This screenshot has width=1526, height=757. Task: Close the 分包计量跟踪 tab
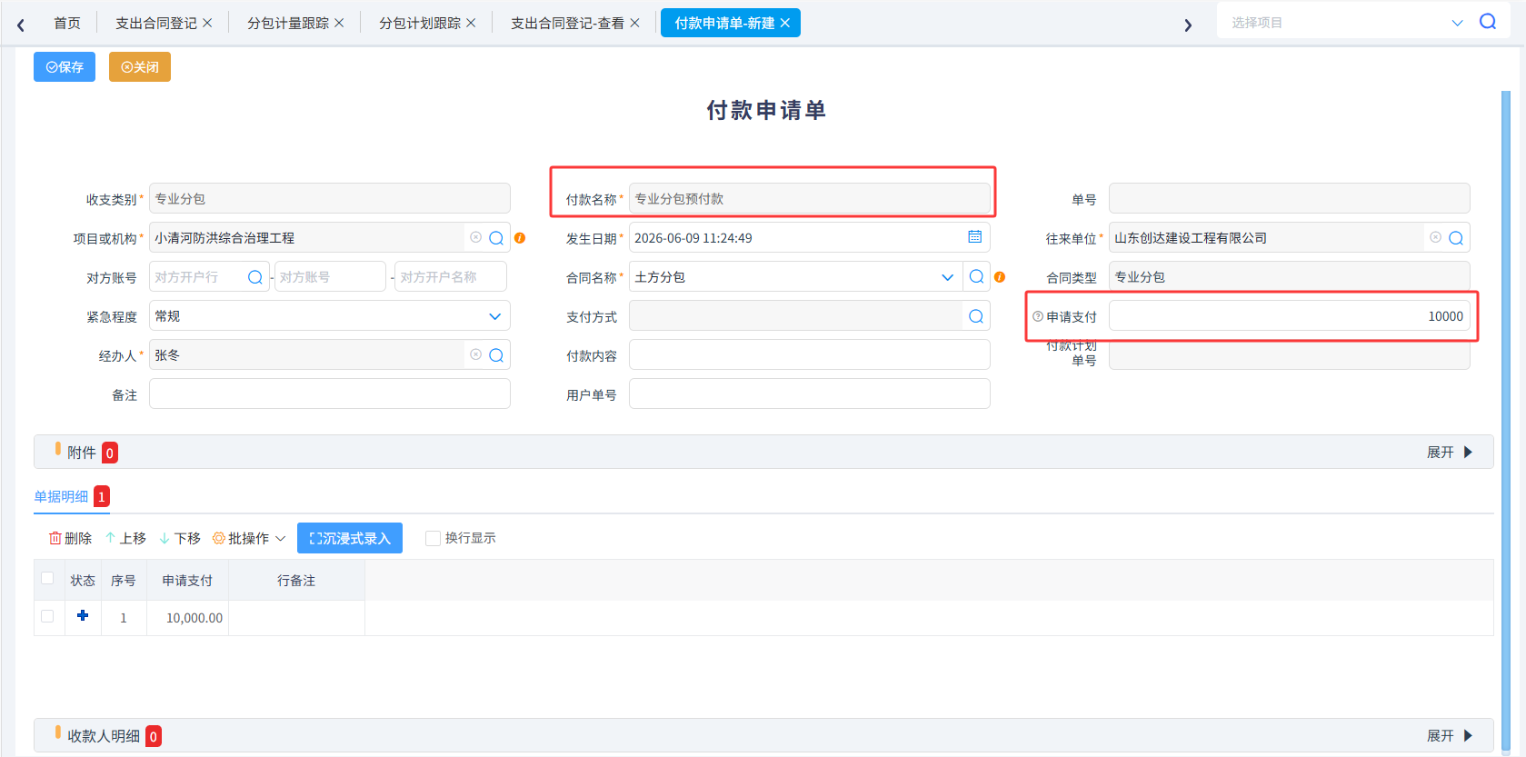[339, 23]
